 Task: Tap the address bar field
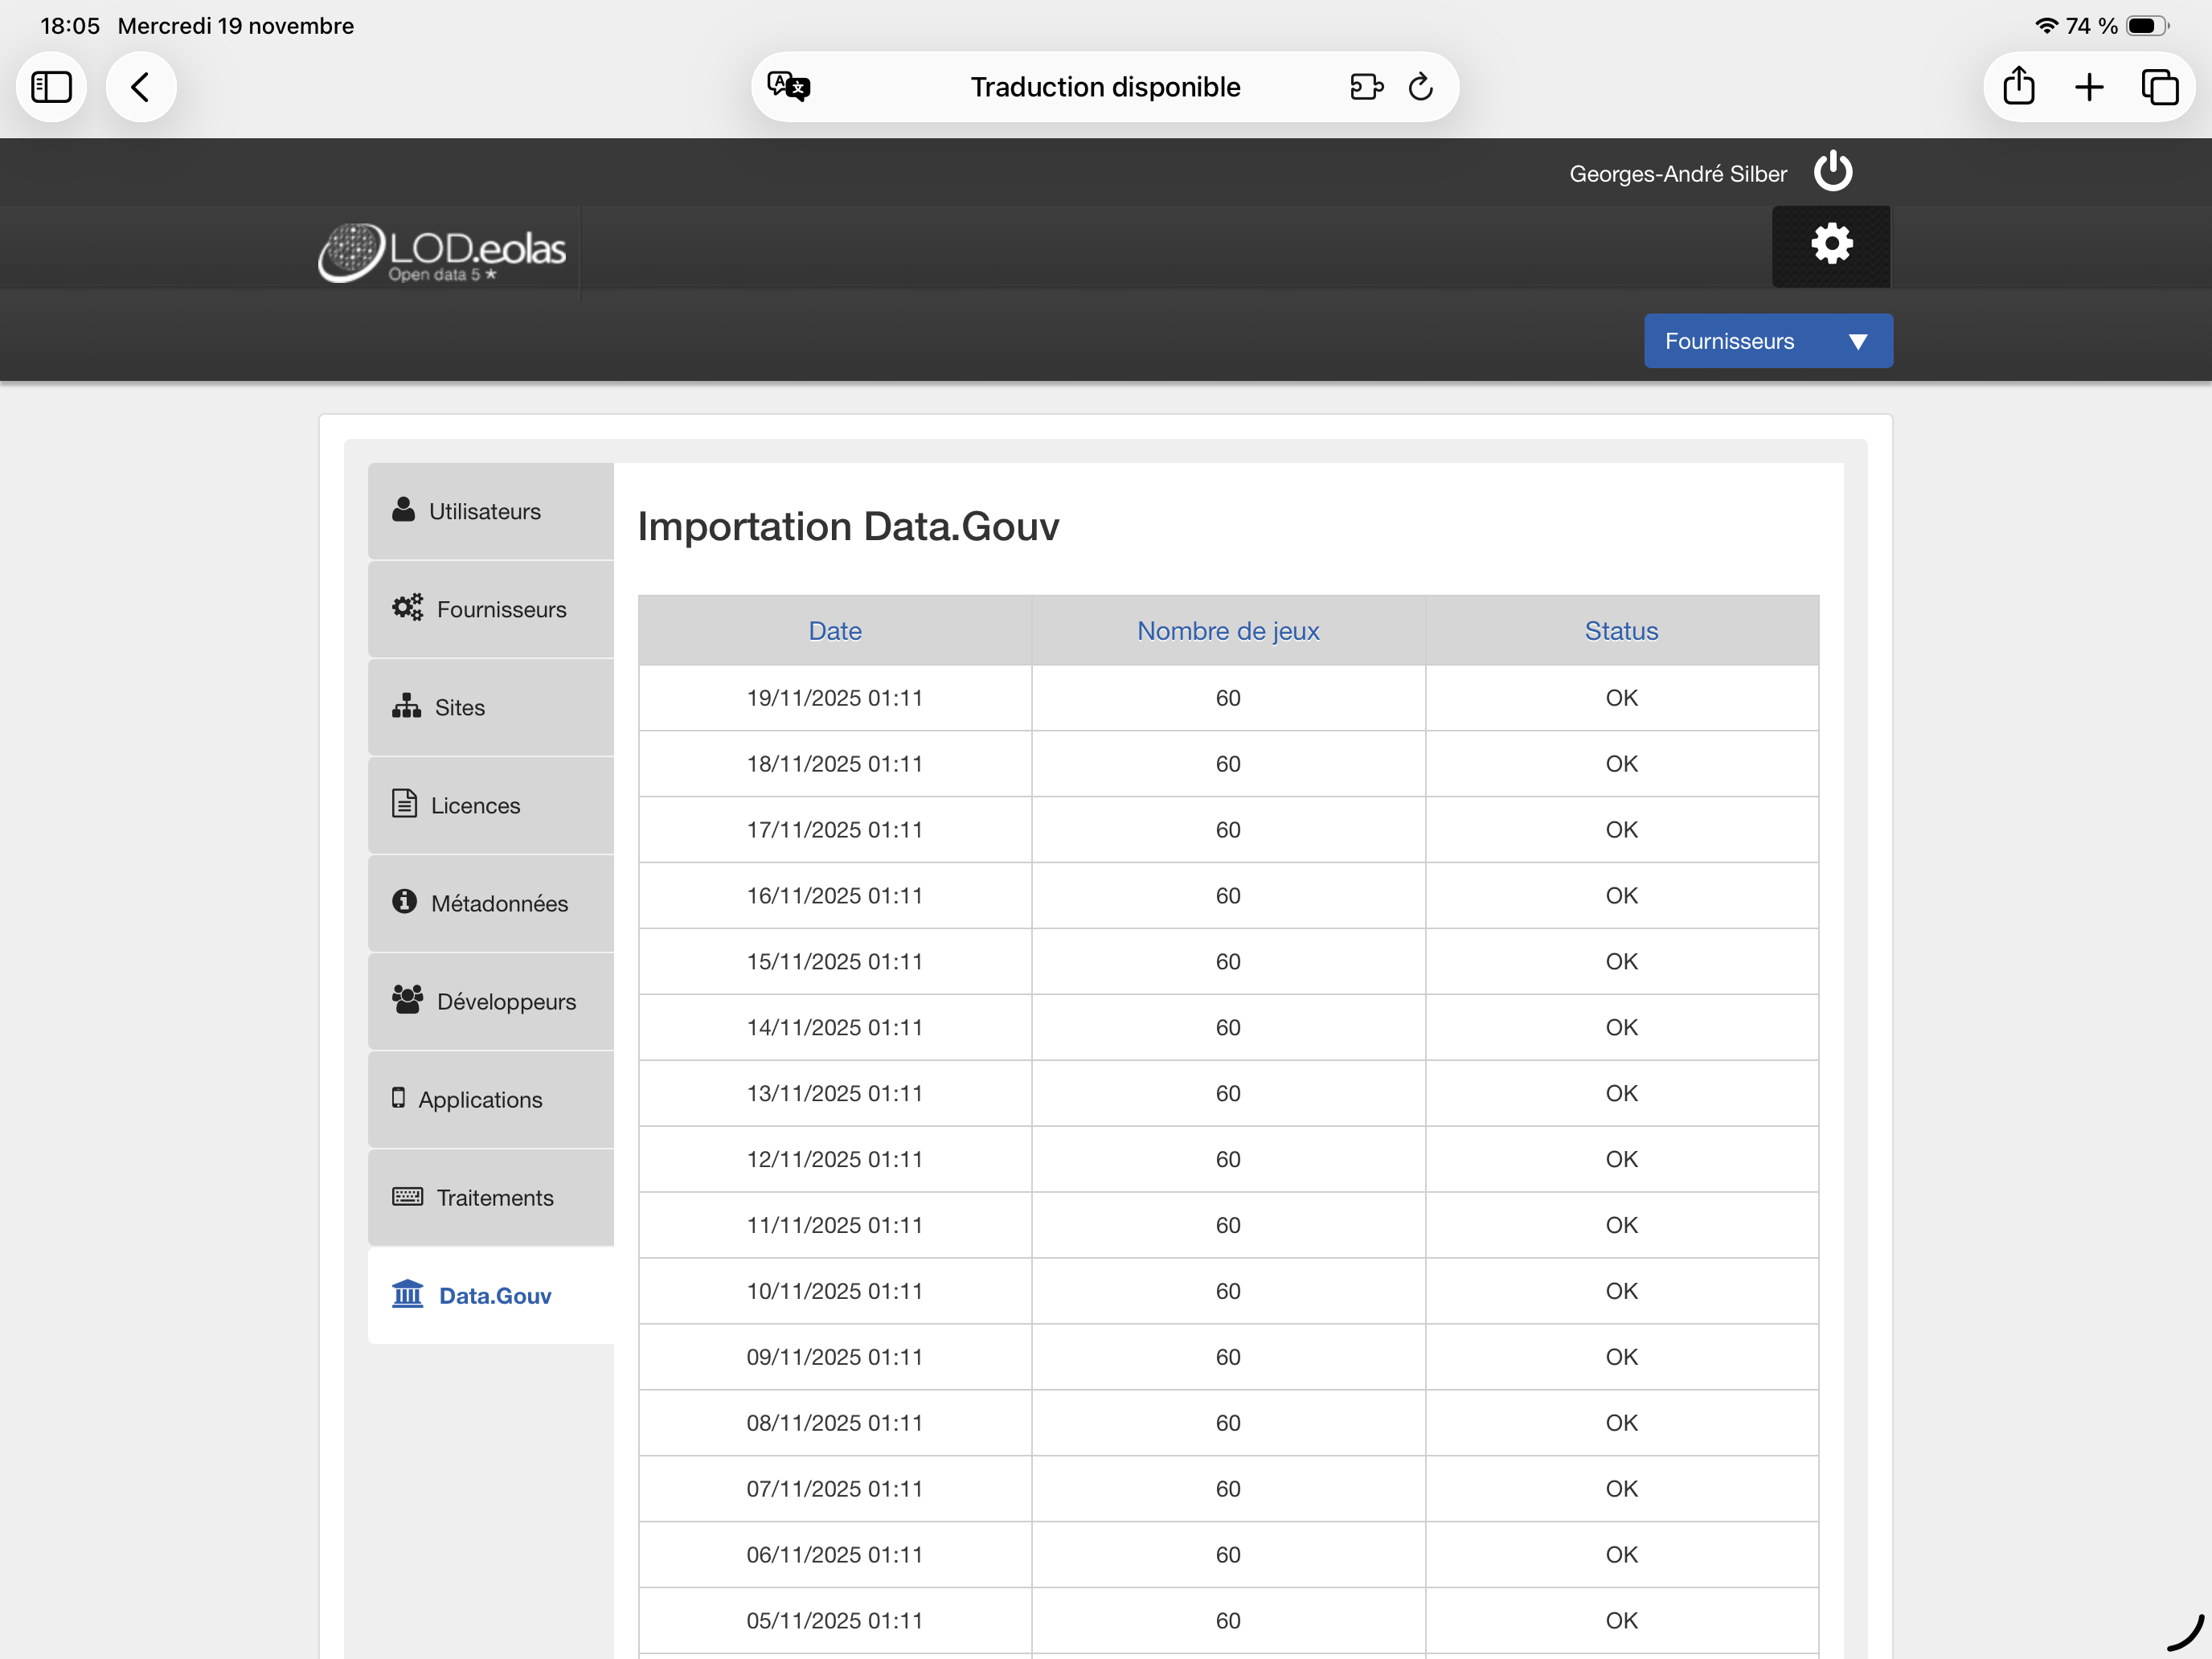point(1104,87)
